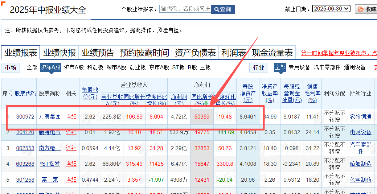377x194 pixels.
Task: Open stock code 300972 link
Action: point(25,117)
